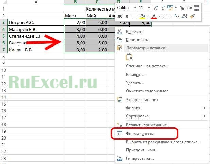Open the fill color dropdown arrow

pos(148,16)
